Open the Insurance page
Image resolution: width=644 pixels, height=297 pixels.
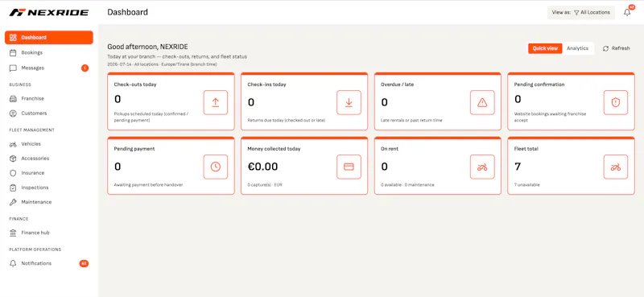coord(49,173)
